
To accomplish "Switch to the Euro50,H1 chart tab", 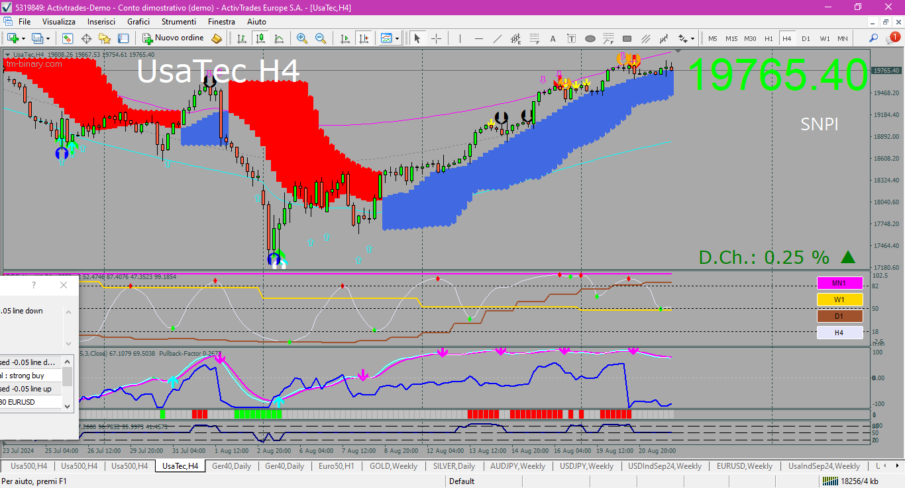I will tap(336, 466).
